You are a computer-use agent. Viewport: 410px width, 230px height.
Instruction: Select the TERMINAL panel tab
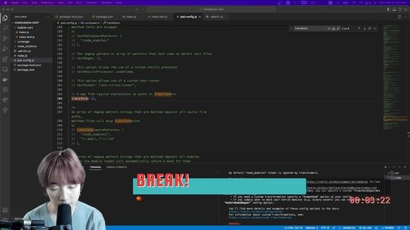95,167
